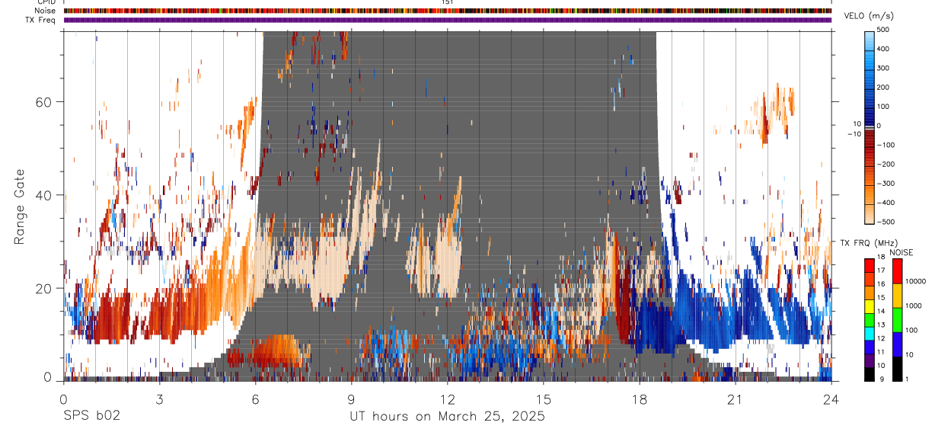The height and width of the screenshot is (432, 935).
Task: Click the 'Noise' strip label
Action: (46, 11)
